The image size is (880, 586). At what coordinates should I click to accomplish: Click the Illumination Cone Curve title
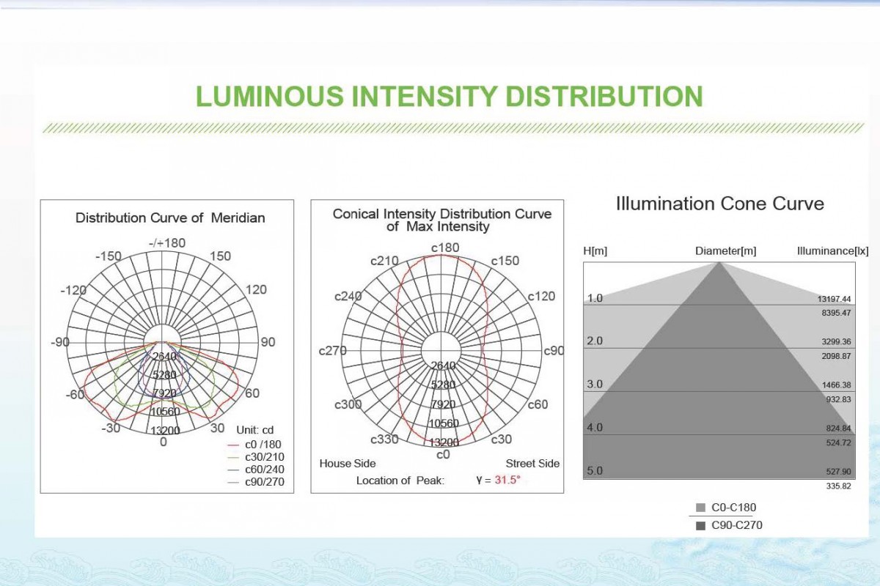pos(720,203)
